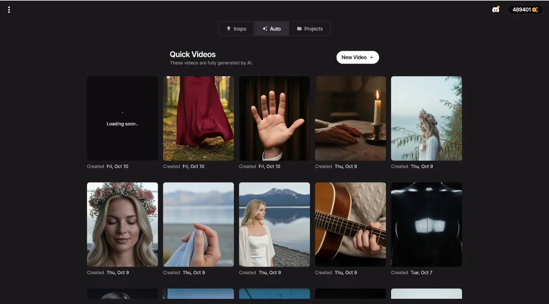The width and height of the screenshot is (549, 304).
Task: Open the three-dot menu in the top-left corner
Action: point(9,9)
